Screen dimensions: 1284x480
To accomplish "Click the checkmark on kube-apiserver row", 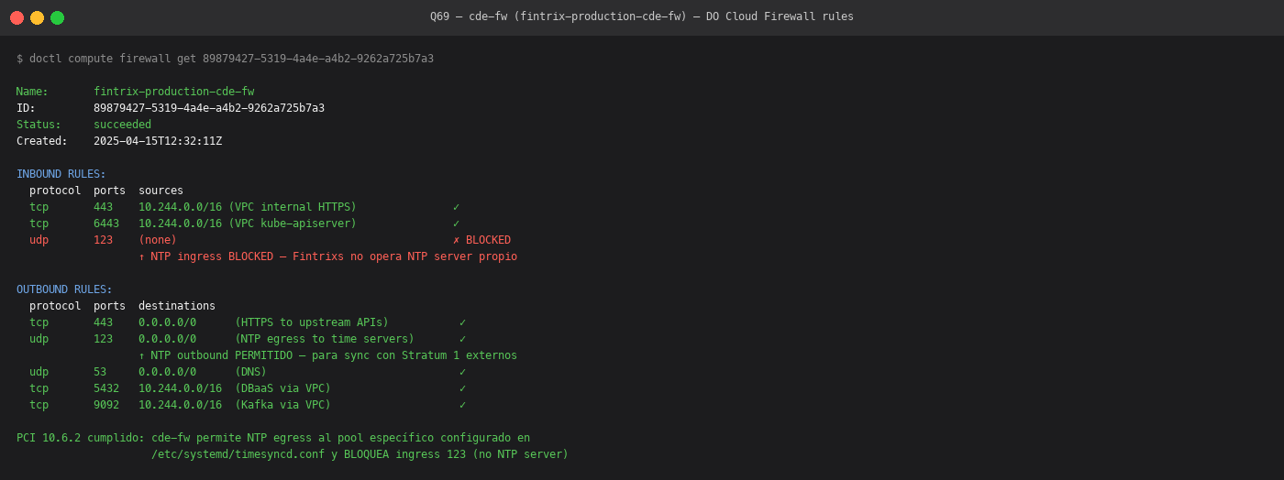I will pos(456,224).
